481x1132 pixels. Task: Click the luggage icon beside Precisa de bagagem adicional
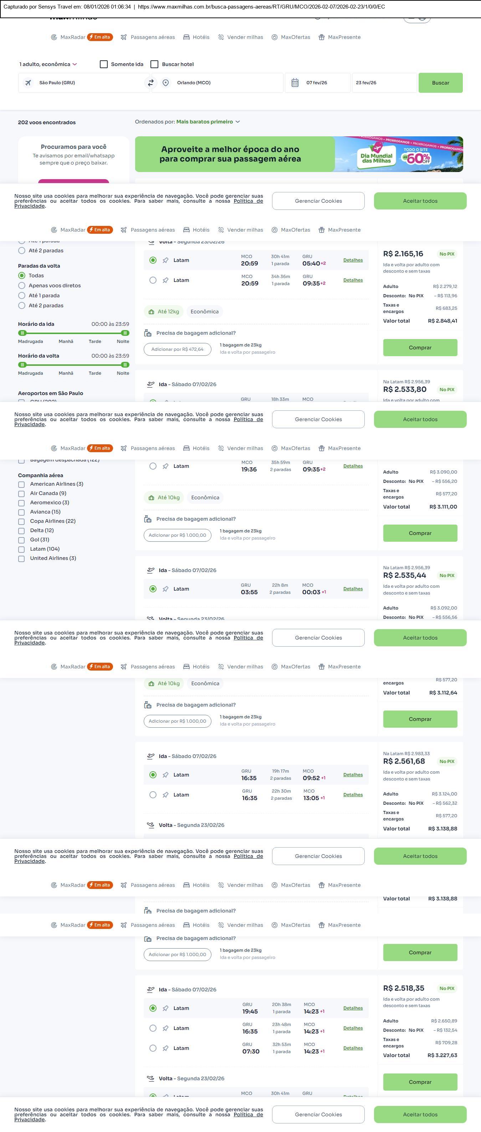pyautogui.click(x=148, y=333)
